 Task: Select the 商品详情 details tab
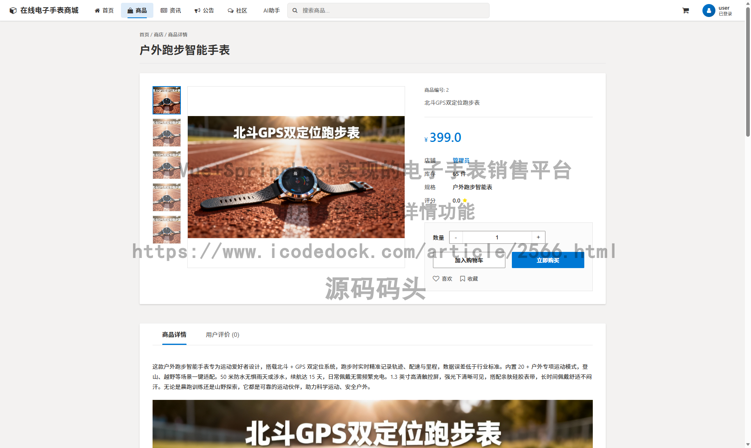[x=174, y=335]
